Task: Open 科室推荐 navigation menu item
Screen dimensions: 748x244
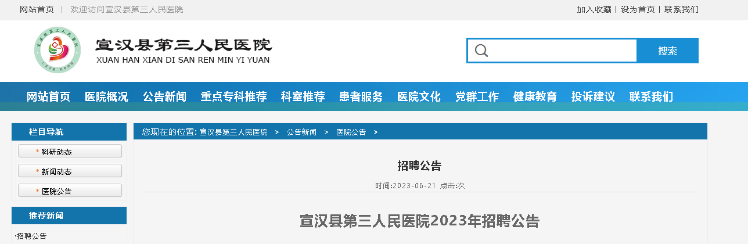Action: click(x=303, y=96)
